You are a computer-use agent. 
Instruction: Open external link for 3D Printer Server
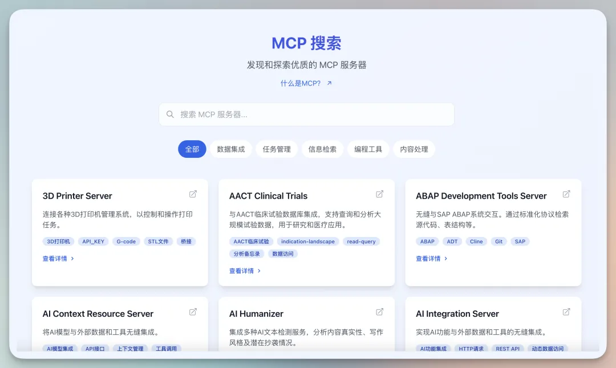[x=193, y=194]
